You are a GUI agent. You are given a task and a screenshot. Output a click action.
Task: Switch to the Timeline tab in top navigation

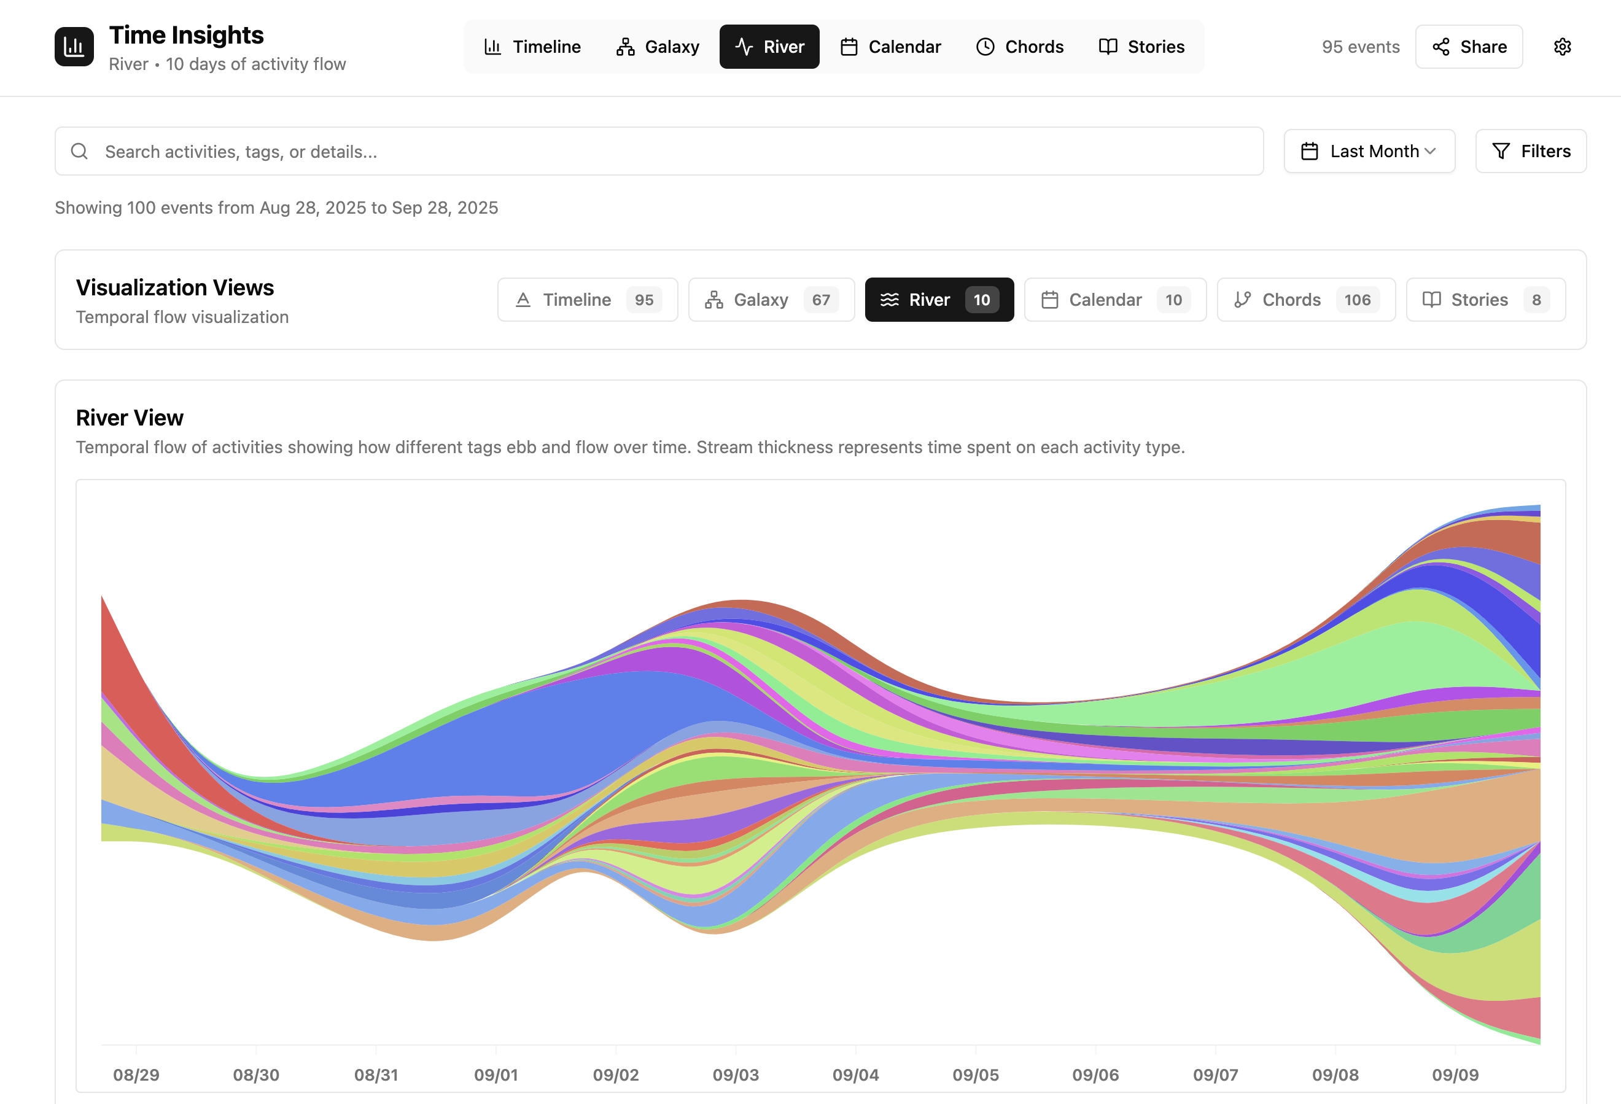pos(532,47)
